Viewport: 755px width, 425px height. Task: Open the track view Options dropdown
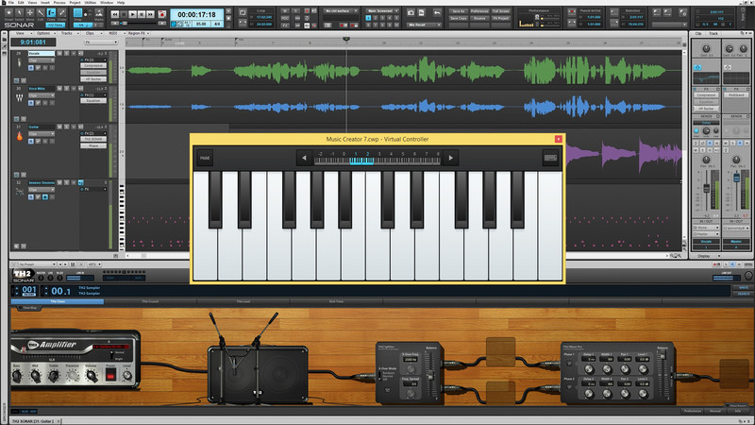[x=44, y=33]
